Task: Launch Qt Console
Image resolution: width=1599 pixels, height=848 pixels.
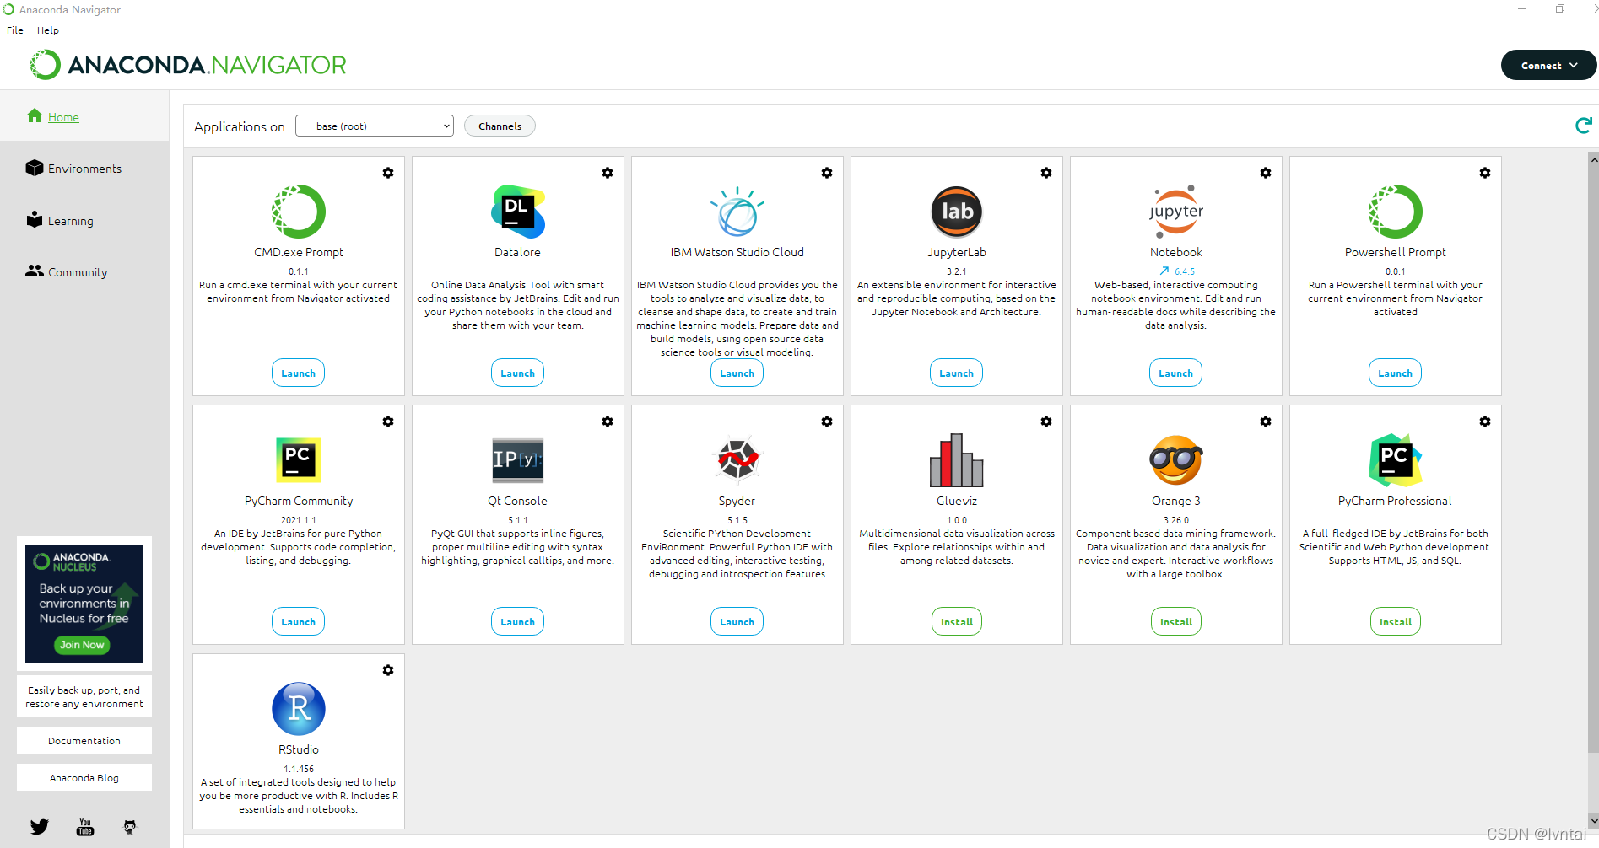Action: click(x=518, y=622)
